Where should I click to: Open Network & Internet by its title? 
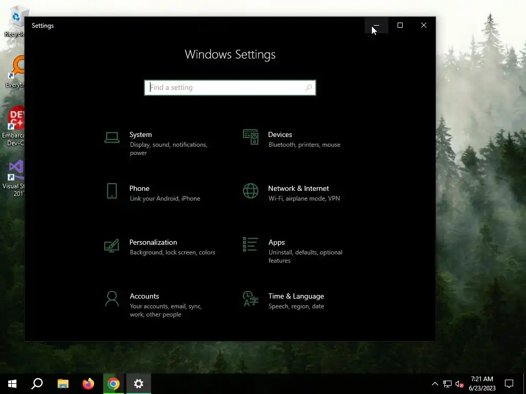coord(298,188)
